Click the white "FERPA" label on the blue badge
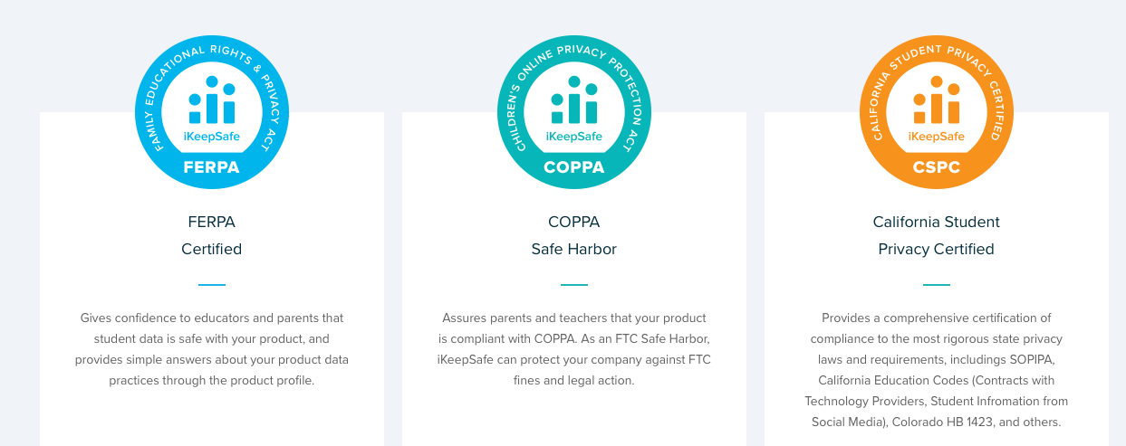 (212, 167)
